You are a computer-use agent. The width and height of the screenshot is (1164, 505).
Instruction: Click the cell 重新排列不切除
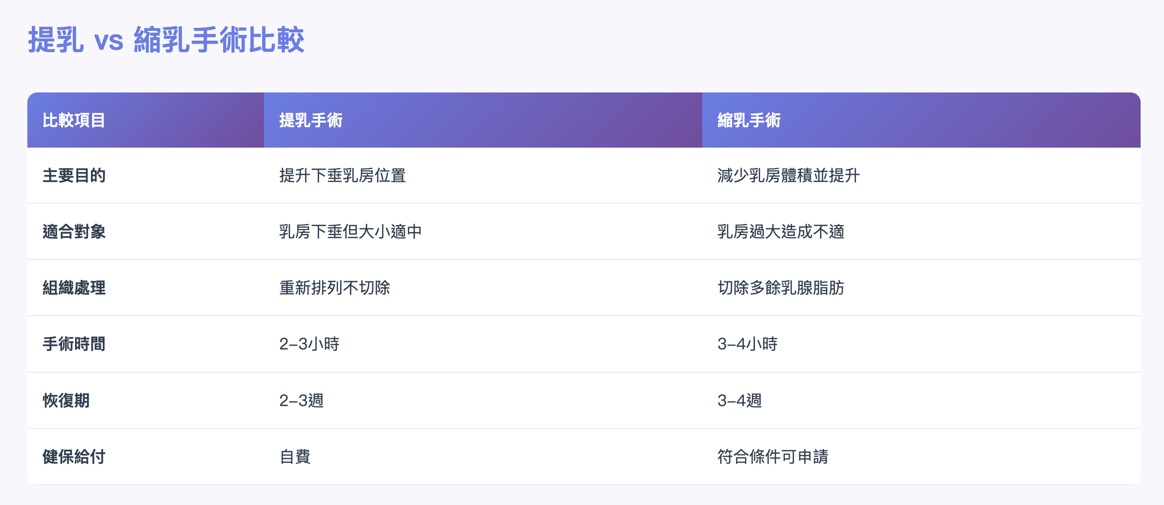[334, 288]
